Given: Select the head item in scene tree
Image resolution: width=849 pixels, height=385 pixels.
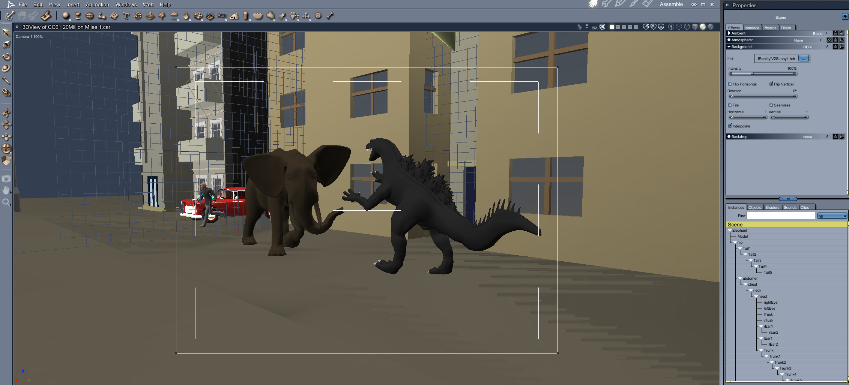Looking at the screenshot, I should click(x=763, y=297).
